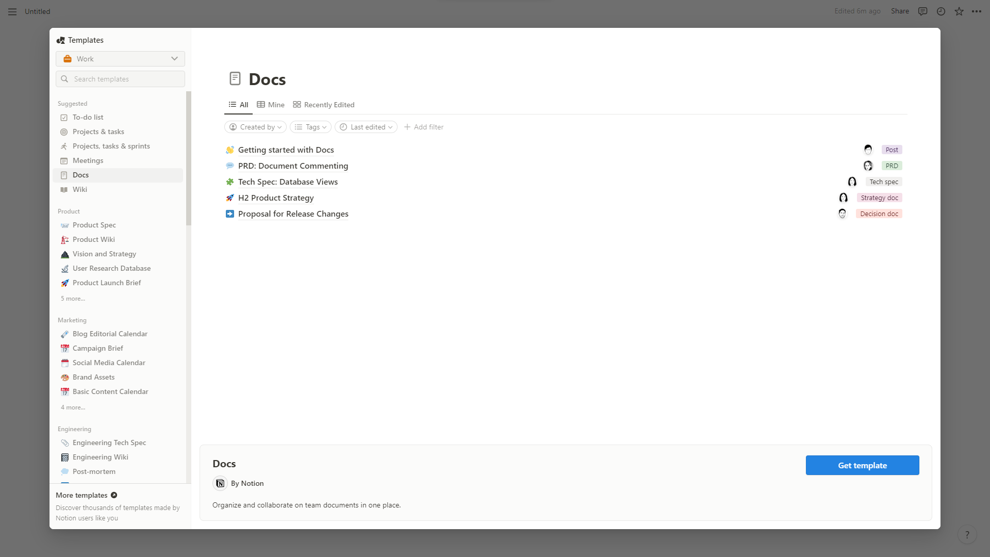Open the Created by filter dropdown
Image resolution: width=990 pixels, height=557 pixels.
pos(255,127)
